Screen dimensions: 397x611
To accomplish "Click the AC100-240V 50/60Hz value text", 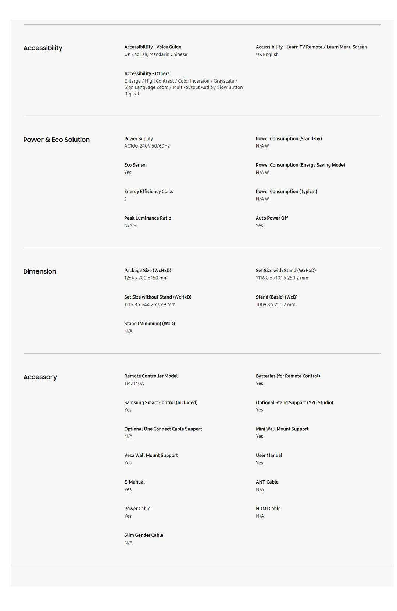I will point(147,146).
